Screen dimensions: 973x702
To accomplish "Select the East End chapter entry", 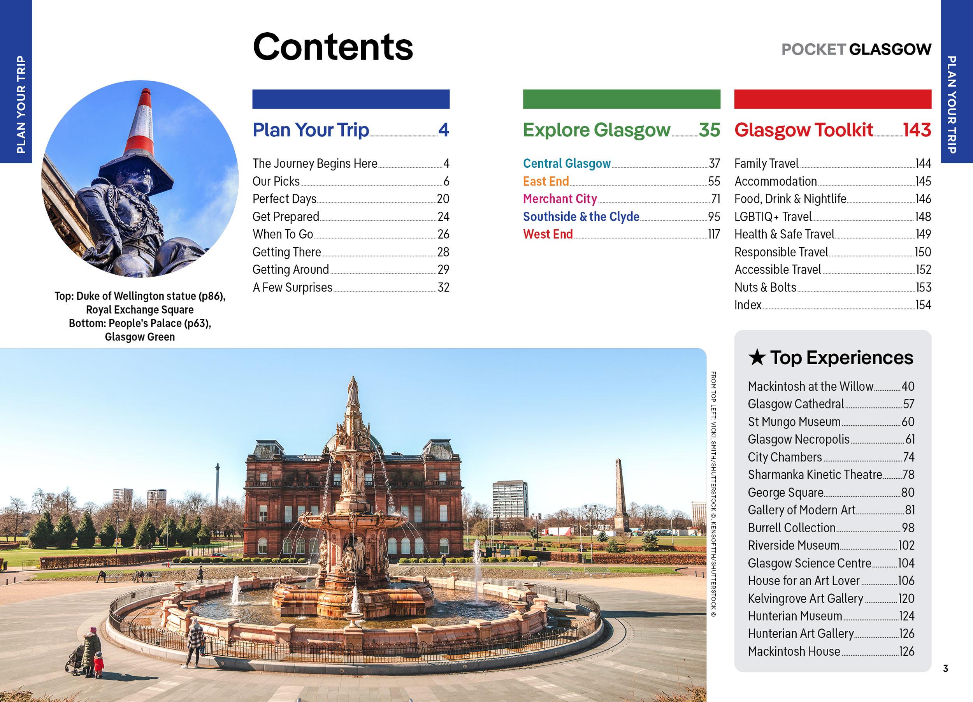I will (x=545, y=181).
